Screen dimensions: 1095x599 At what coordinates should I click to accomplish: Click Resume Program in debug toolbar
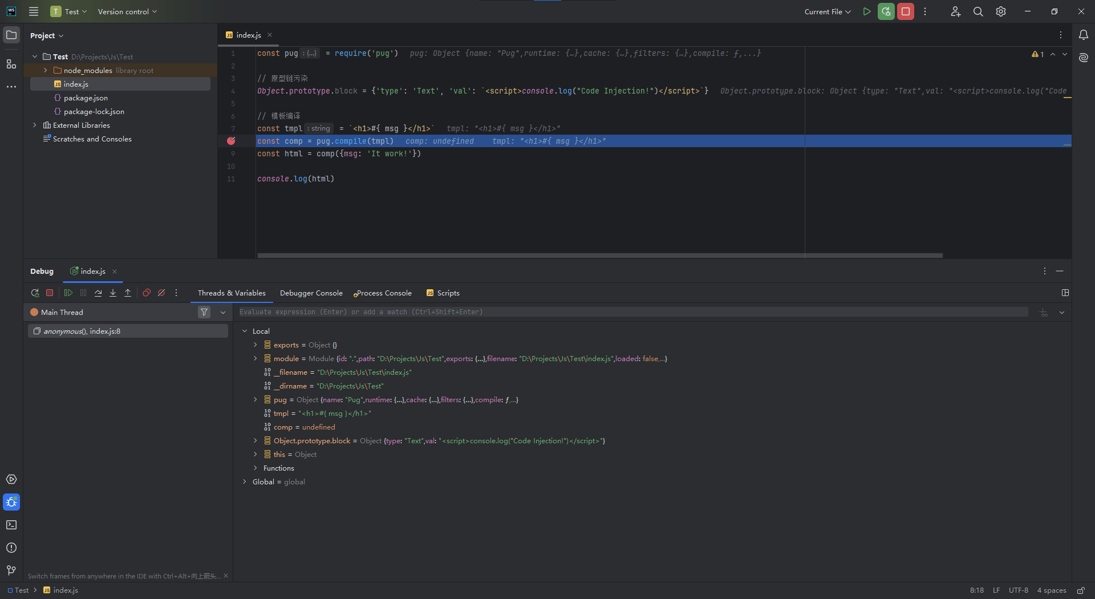click(x=68, y=293)
